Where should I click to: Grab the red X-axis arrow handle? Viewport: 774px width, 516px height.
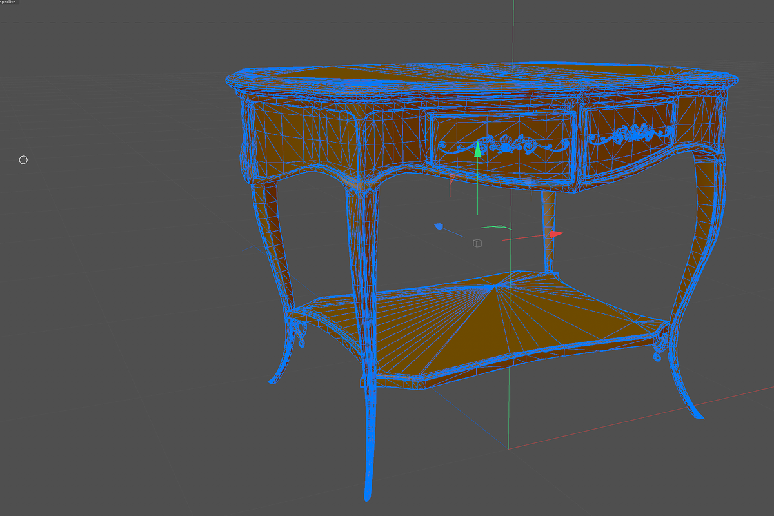pyautogui.click(x=556, y=234)
